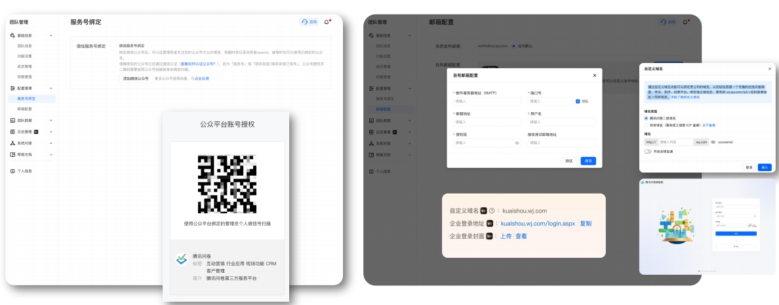Click 配置管理 sliders icon in 邮箱配置 window

click(371, 88)
